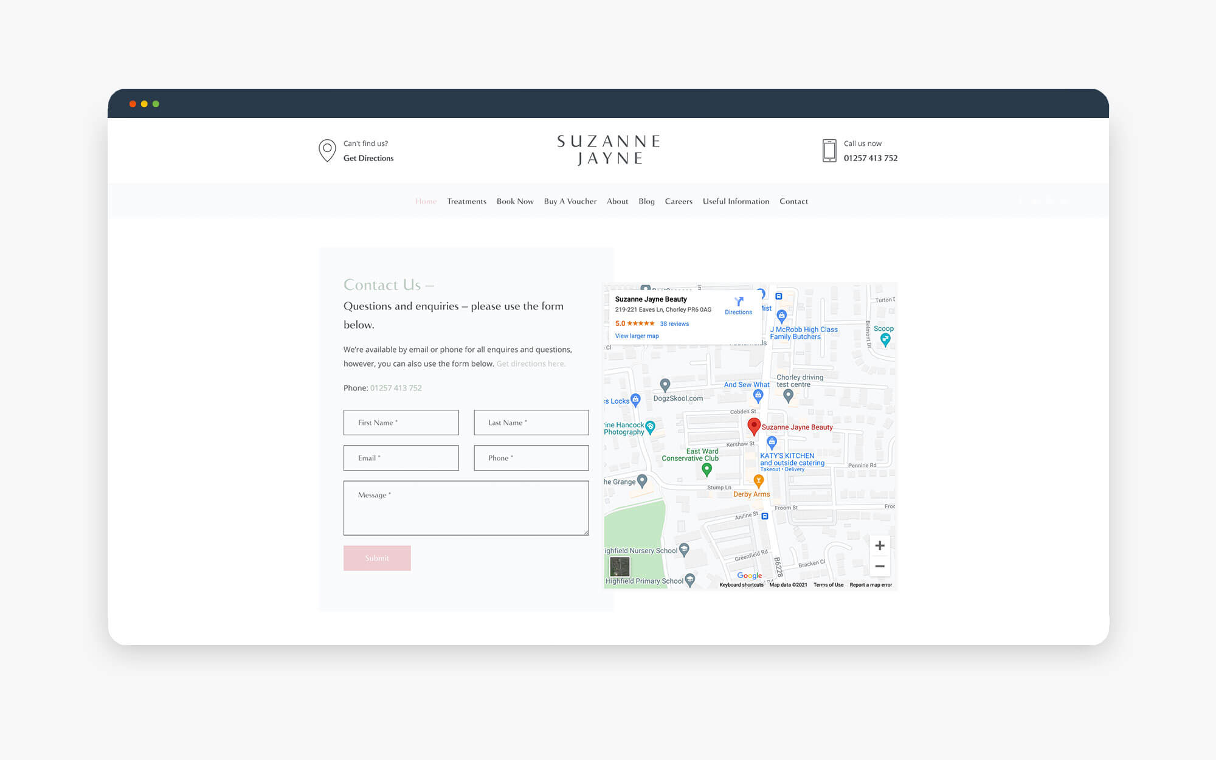The image size is (1216, 760).
Task: Open the Careers menu item
Action: pos(679,201)
